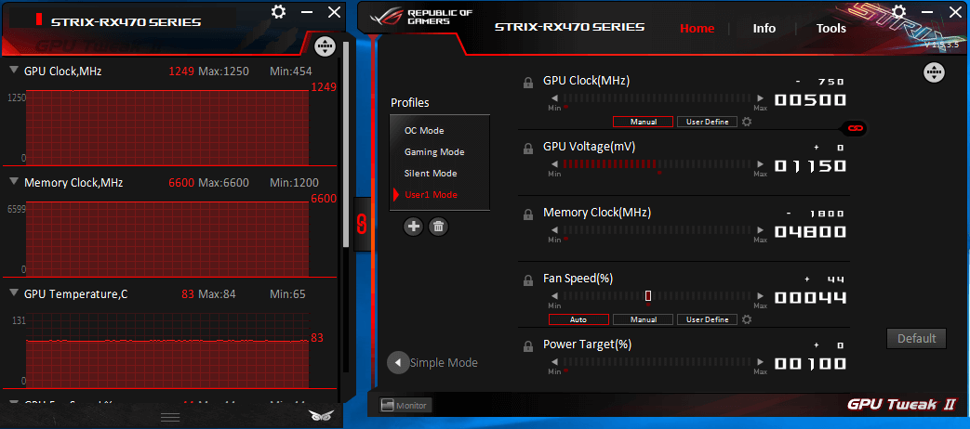The width and height of the screenshot is (970, 429).
Task: Decrease Power Target with left arrow
Action: pos(554,361)
